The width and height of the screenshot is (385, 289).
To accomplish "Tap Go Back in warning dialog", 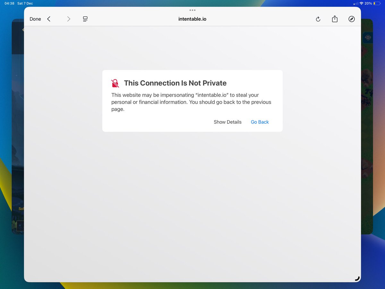I will point(260,122).
